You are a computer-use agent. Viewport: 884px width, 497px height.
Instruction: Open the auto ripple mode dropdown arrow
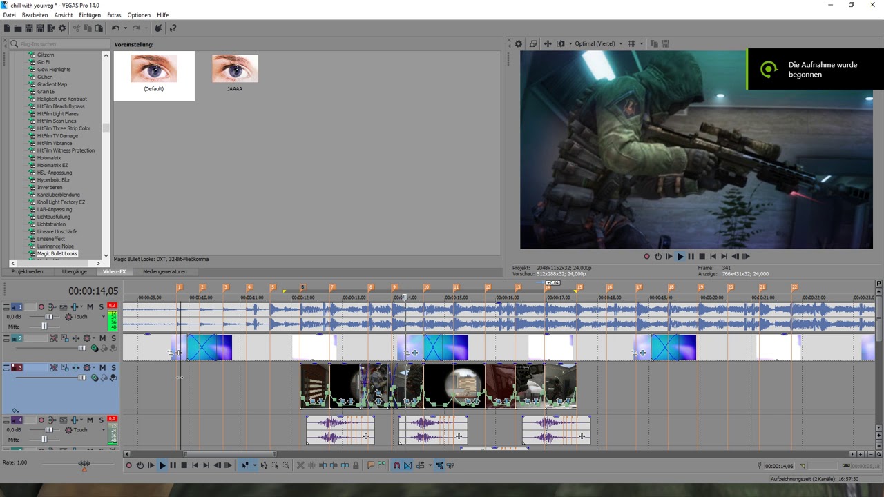tap(430, 465)
